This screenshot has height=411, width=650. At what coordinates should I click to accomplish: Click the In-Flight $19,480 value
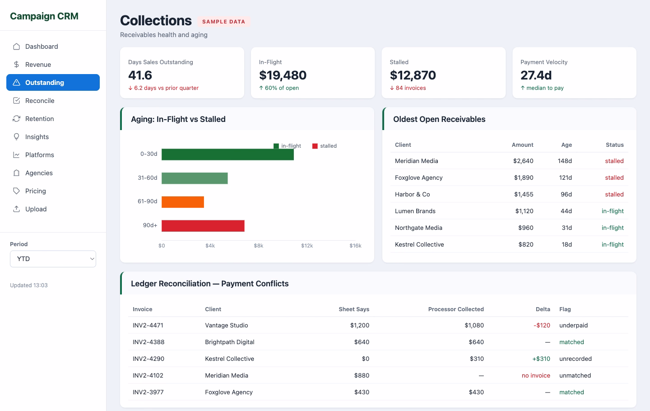pos(283,75)
